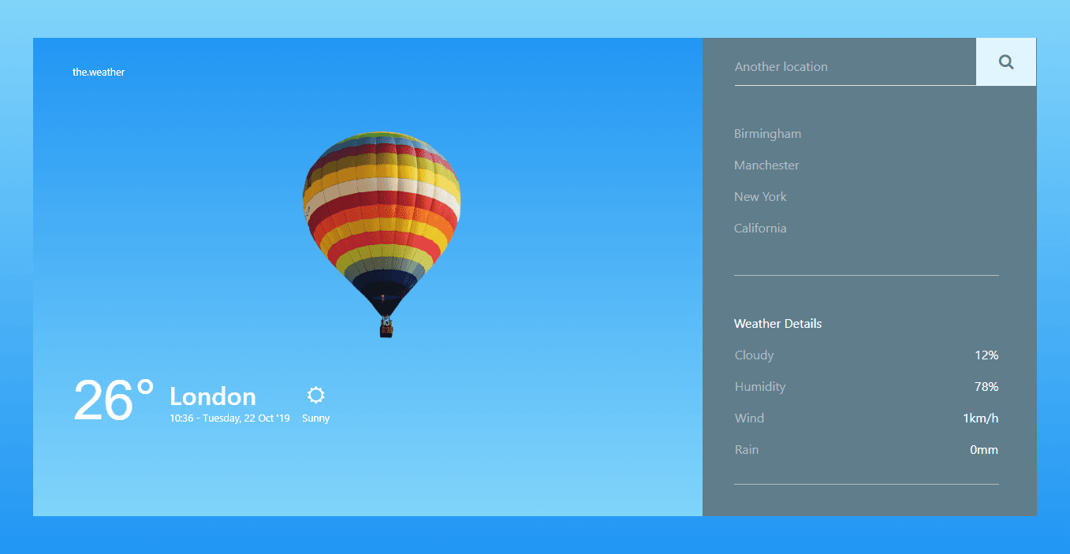Click the the.weather logo

(x=99, y=72)
